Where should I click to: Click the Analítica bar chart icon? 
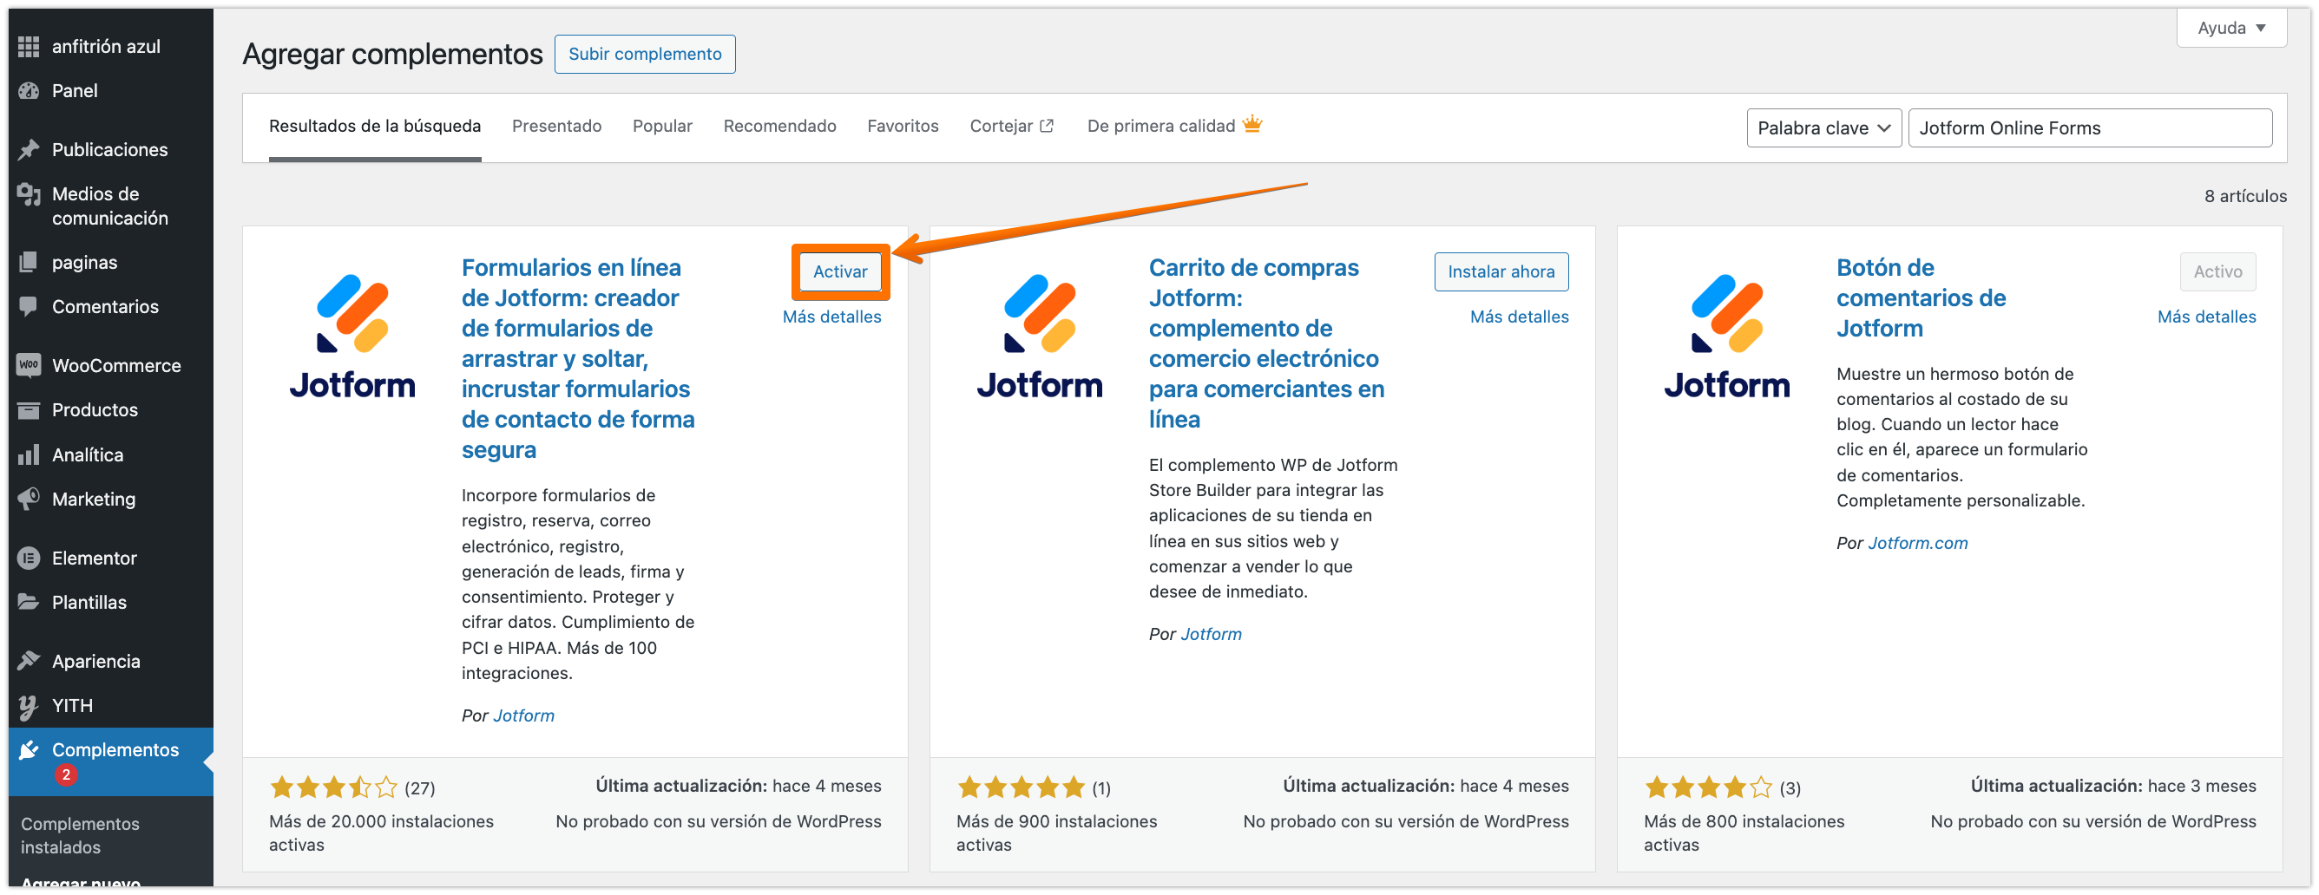29,455
